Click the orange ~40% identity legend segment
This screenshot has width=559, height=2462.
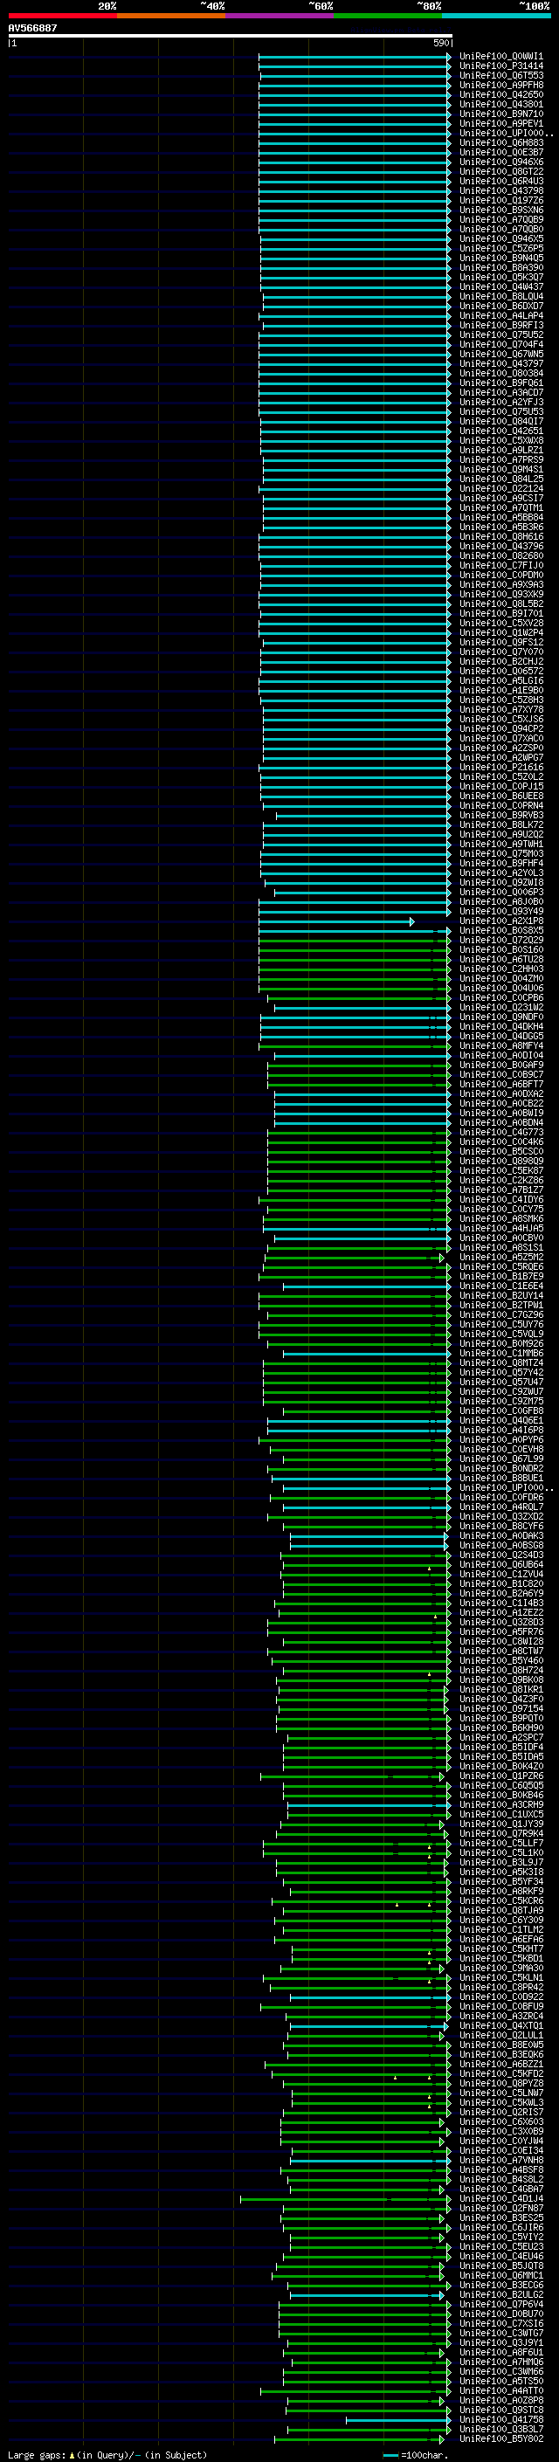[171, 16]
